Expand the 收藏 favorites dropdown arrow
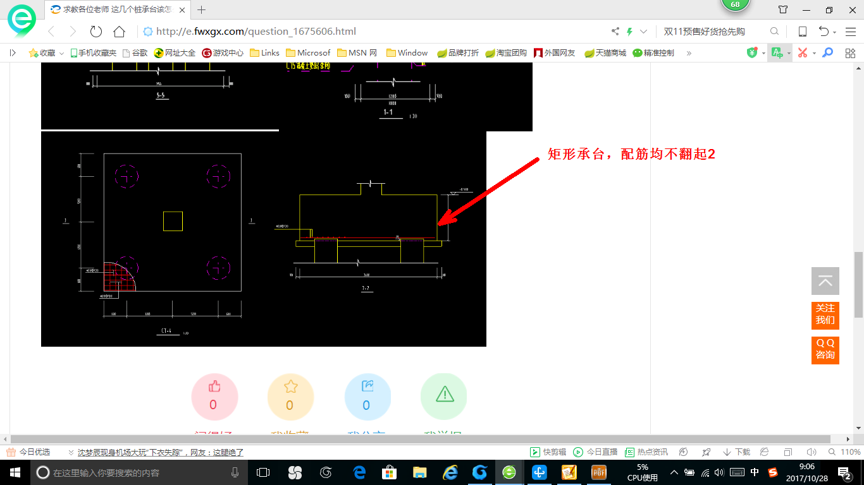This screenshot has height=485, width=864. coord(61,53)
